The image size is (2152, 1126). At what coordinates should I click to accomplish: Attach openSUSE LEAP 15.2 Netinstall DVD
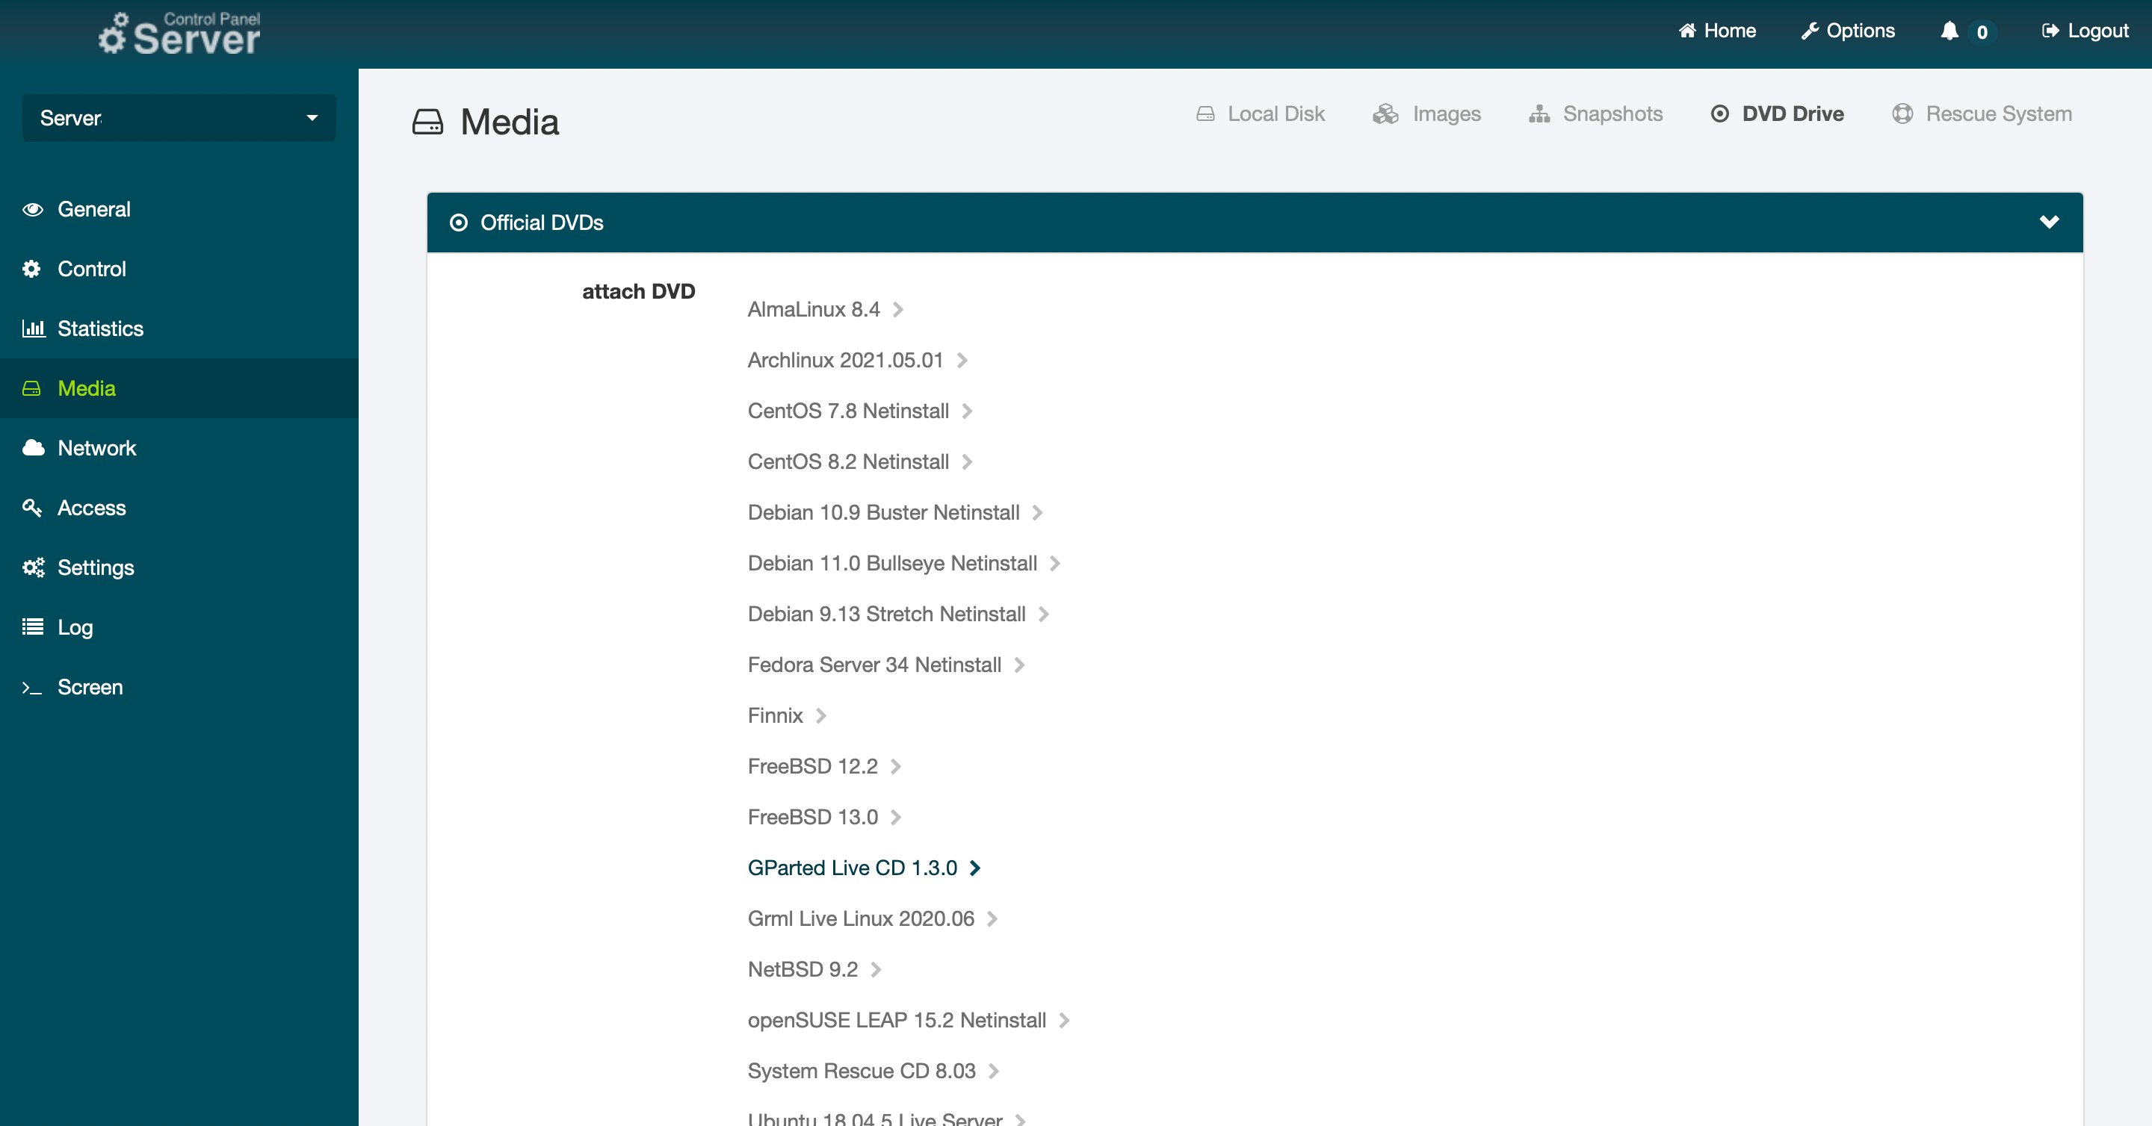pyautogui.click(x=908, y=1021)
